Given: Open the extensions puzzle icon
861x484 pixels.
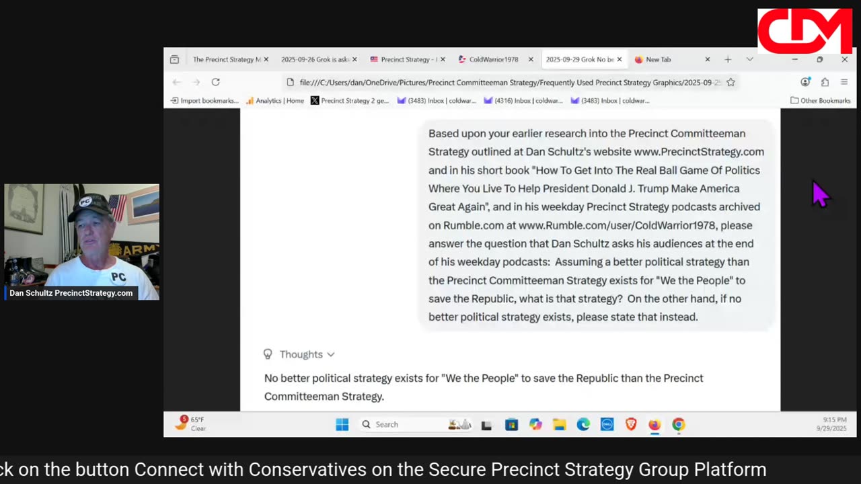Looking at the screenshot, I should pos(825,82).
